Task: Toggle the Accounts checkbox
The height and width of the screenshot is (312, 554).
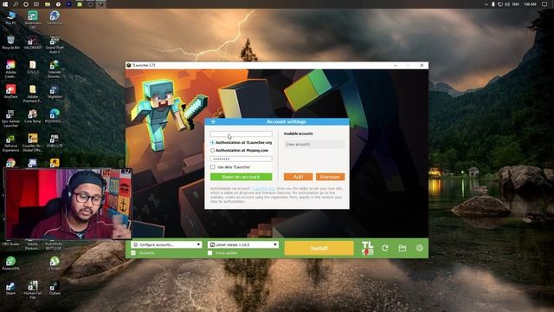Action: click(x=133, y=253)
